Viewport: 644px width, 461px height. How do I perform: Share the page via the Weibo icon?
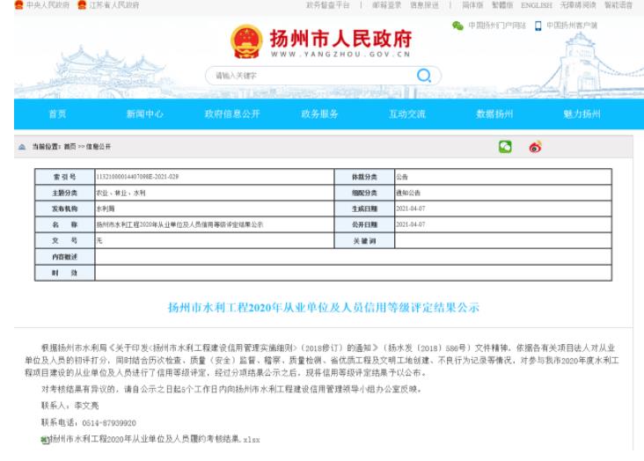click(x=534, y=147)
